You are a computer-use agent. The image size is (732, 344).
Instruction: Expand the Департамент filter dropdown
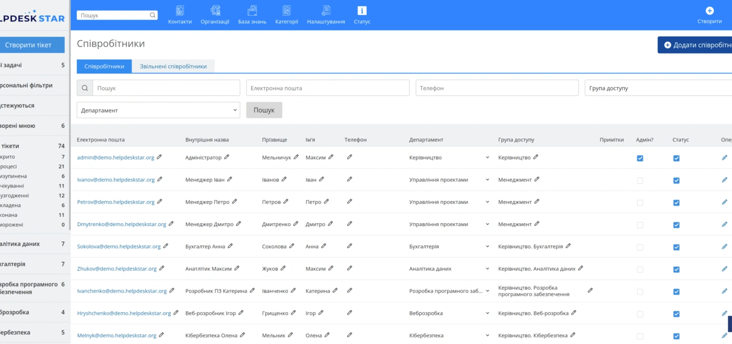click(x=158, y=110)
